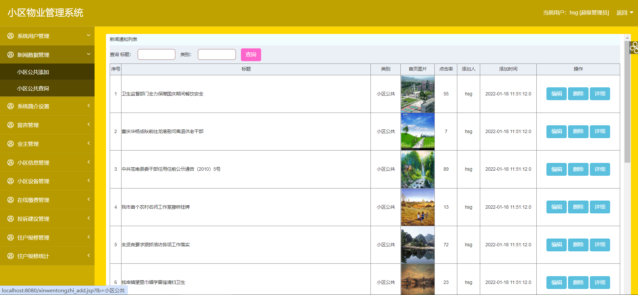Click 详细 for row 1 卫生监督部门

[600, 94]
